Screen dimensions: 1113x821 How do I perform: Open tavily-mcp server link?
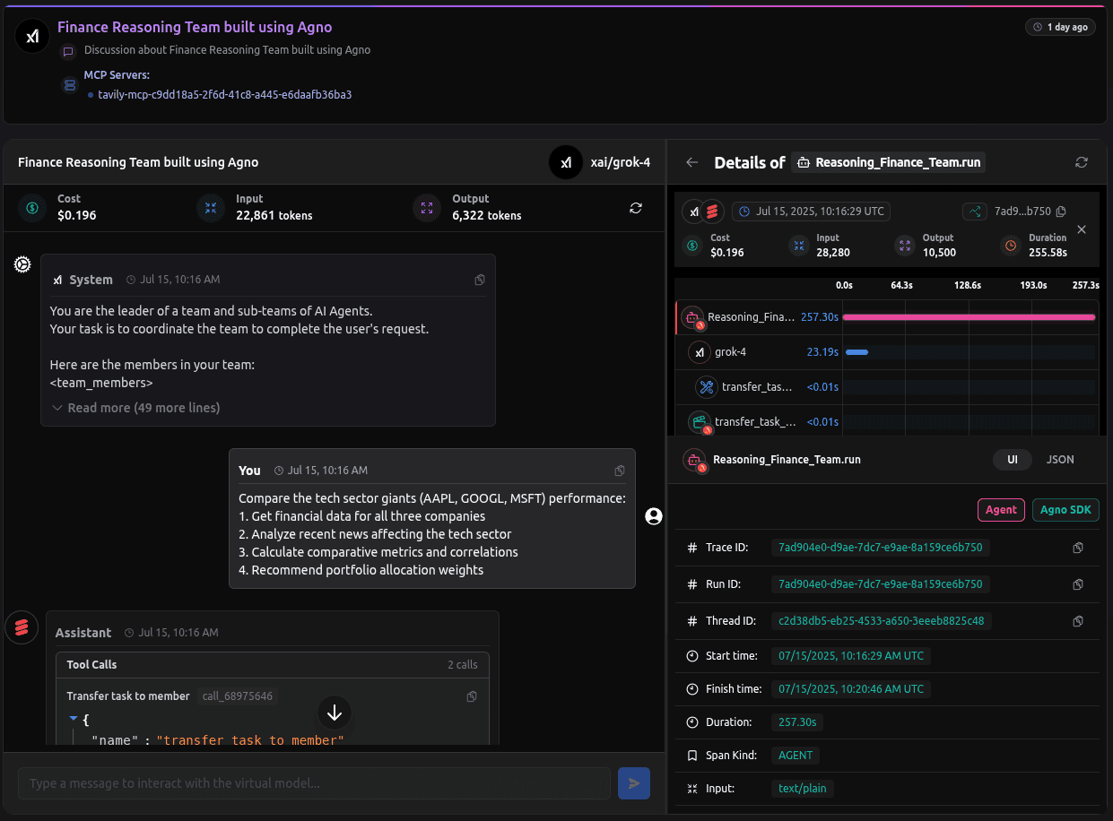pyautogui.click(x=224, y=94)
